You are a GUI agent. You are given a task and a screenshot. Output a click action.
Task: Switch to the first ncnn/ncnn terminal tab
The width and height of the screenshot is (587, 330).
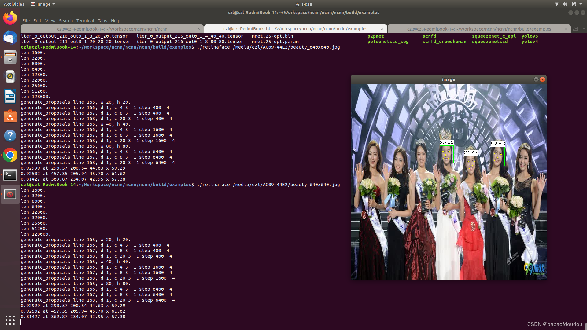112,29
